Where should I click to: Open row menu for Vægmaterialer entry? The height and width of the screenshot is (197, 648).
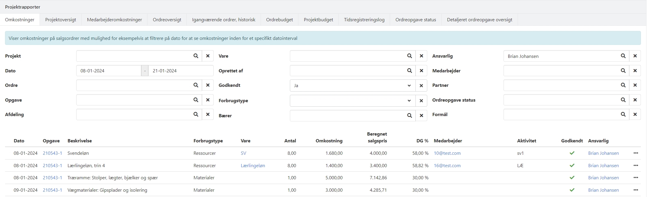(x=636, y=190)
